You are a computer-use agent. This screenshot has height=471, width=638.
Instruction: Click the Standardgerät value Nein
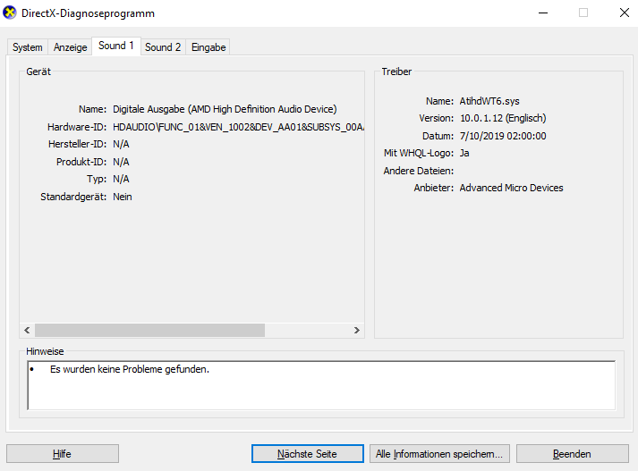pyautogui.click(x=123, y=197)
